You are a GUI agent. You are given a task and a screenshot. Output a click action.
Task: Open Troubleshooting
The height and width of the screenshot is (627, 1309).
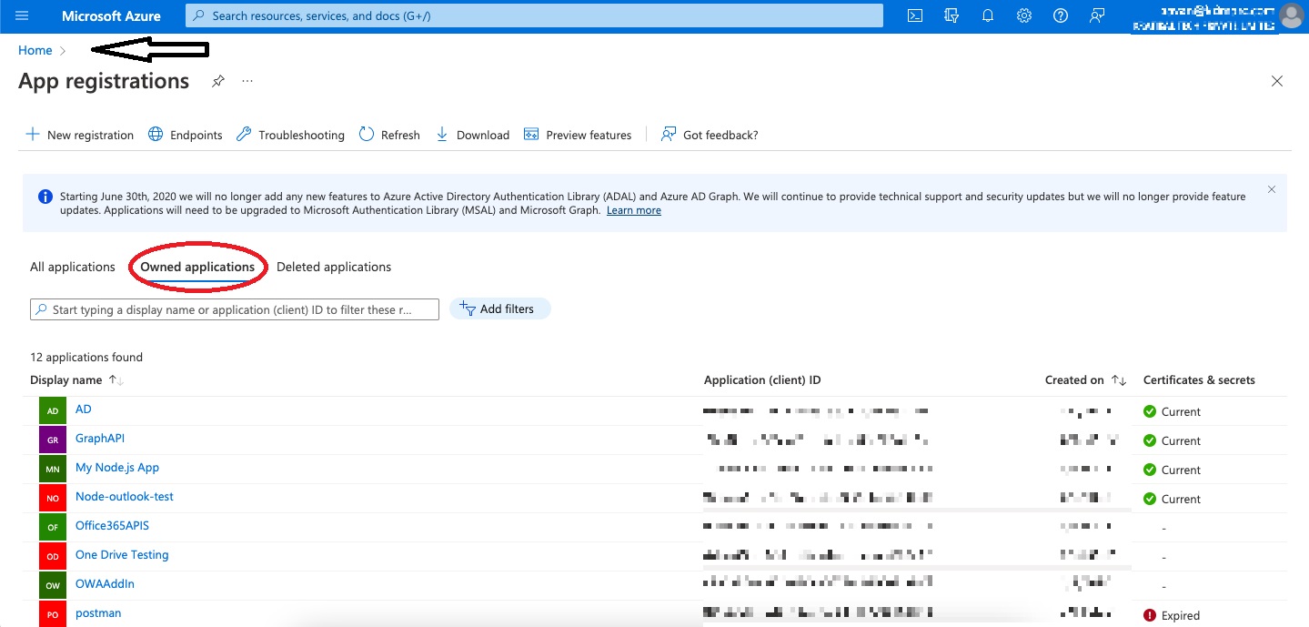tap(290, 135)
